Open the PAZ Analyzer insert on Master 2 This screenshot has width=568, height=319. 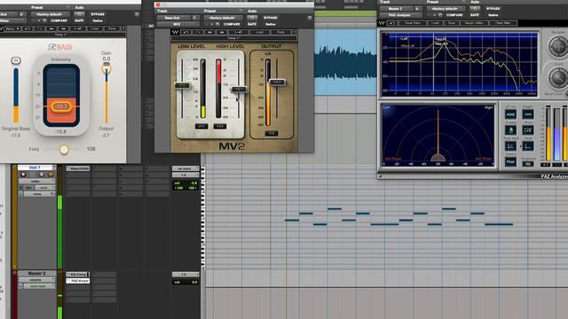point(77,281)
